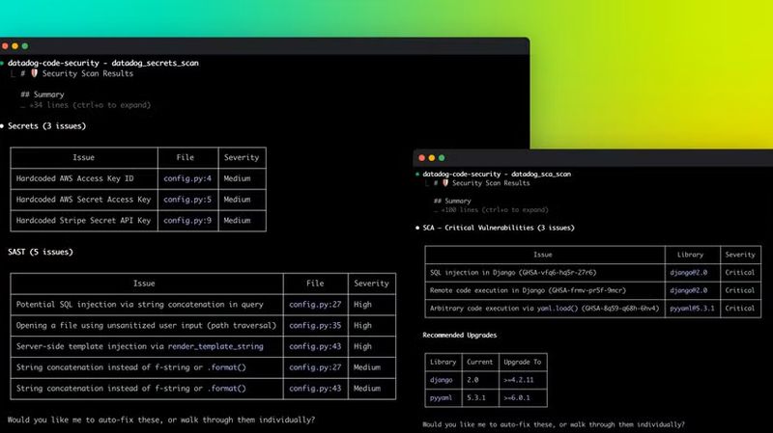Expand '+100 lines (ctrl+o to expand)' summary

coord(495,209)
